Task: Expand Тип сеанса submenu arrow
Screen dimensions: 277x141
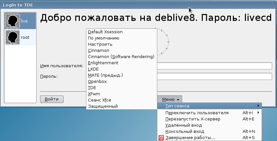Action: tap(258, 106)
